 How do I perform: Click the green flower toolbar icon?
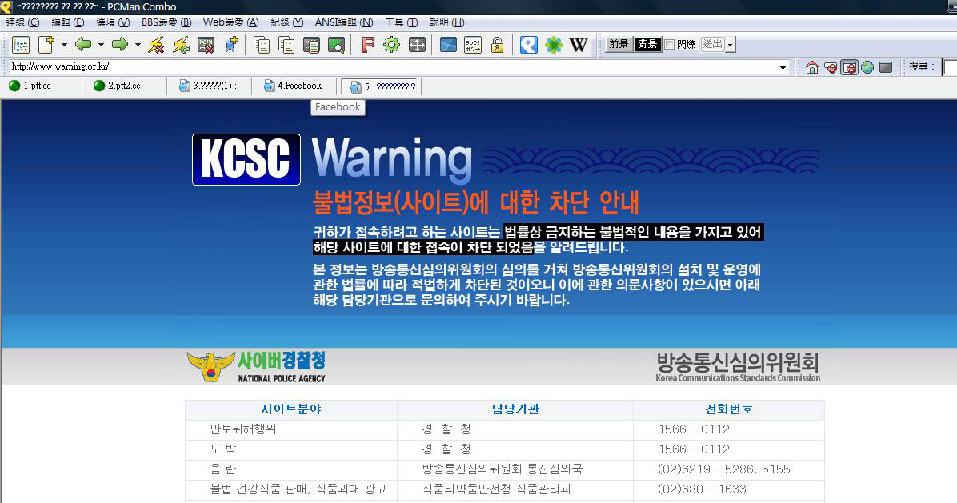pyautogui.click(x=554, y=45)
